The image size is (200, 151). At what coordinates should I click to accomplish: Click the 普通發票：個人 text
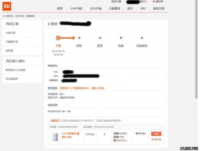[x=56, y=94]
